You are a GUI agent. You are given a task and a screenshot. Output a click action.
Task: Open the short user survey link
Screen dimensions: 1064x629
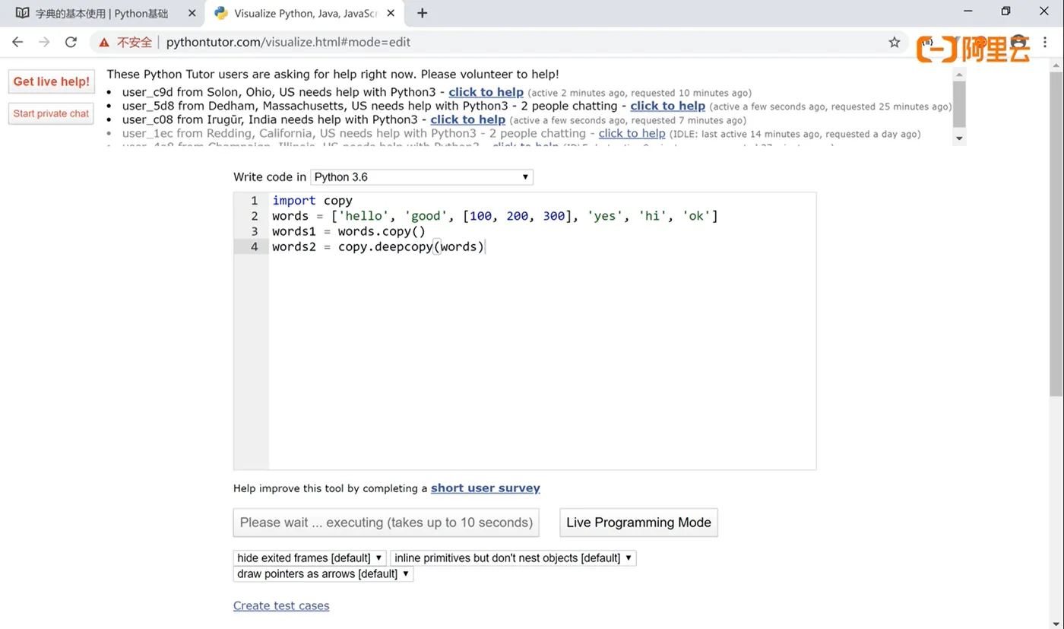[x=485, y=488]
